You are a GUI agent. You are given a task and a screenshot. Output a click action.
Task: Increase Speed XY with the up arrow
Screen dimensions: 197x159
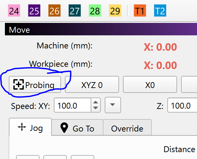tap(96, 102)
